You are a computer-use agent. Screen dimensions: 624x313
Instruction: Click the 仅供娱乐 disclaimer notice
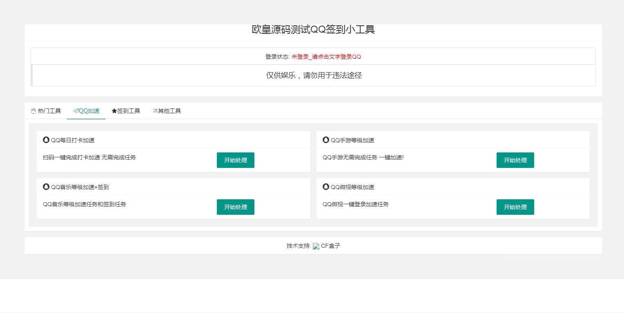[x=314, y=75]
